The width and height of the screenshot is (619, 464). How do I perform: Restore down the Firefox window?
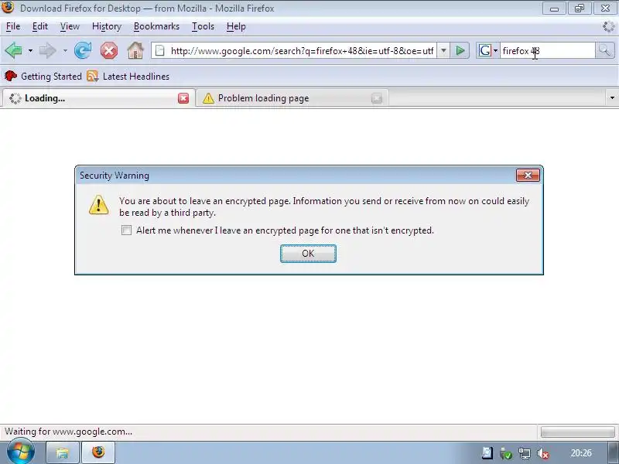click(580, 9)
